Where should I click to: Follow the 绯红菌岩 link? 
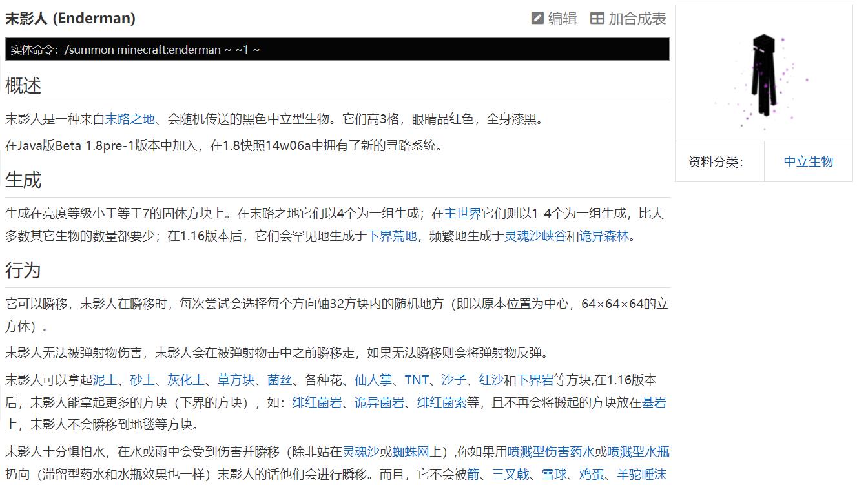(x=317, y=402)
